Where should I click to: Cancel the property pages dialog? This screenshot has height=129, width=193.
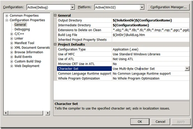pos(160,121)
